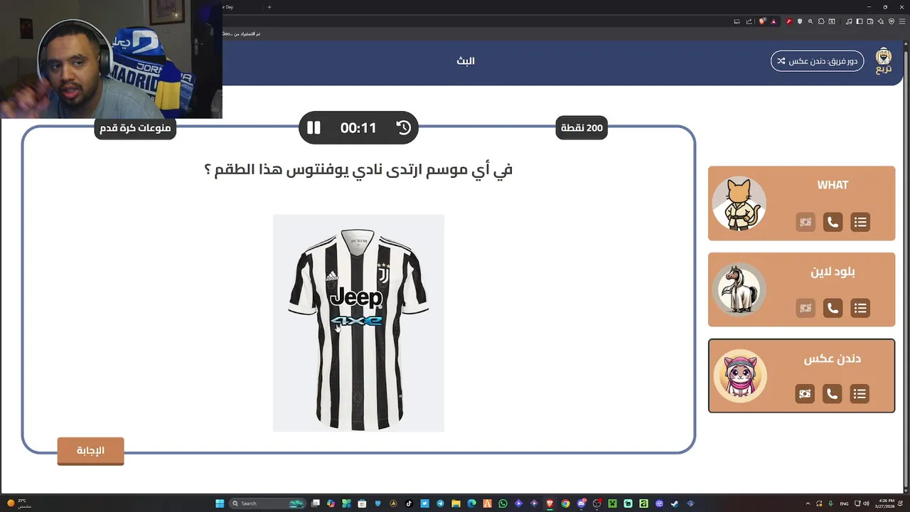
Task: Use the phone call helper for دندن عكس
Action: [x=832, y=394]
